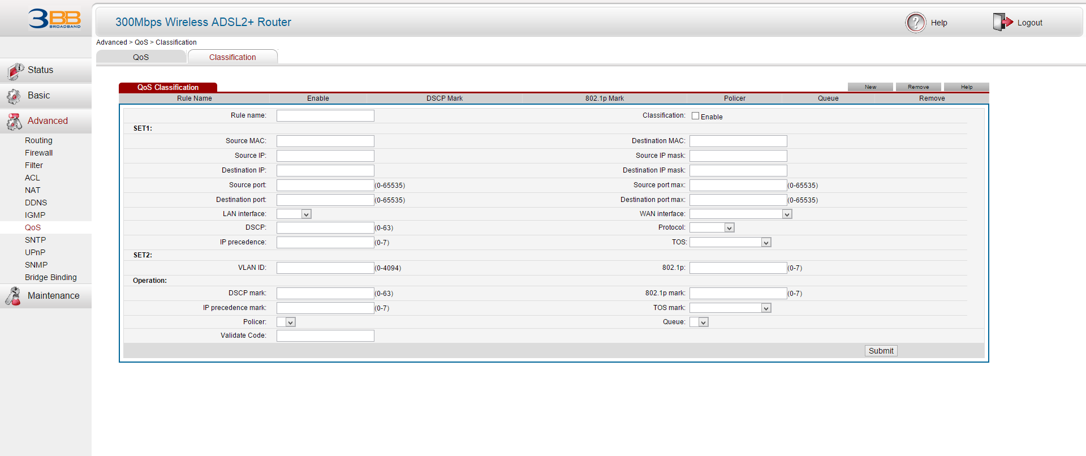The image size is (1086, 456).
Task: Click the 3BB Broadband logo
Action: (x=54, y=19)
